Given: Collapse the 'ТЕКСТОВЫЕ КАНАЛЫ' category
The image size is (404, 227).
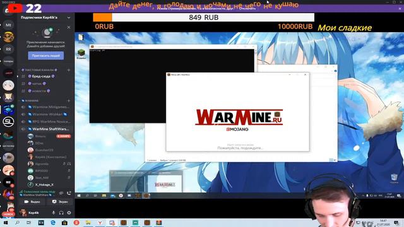Looking at the screenshot, I should coord(39,70).
